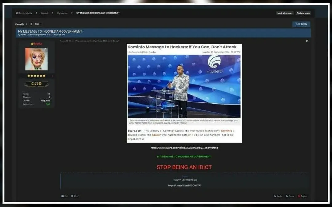This screenshot has height=207, width=332.
Task: Open the Next pages dropdown
Action: coord(38,24)
